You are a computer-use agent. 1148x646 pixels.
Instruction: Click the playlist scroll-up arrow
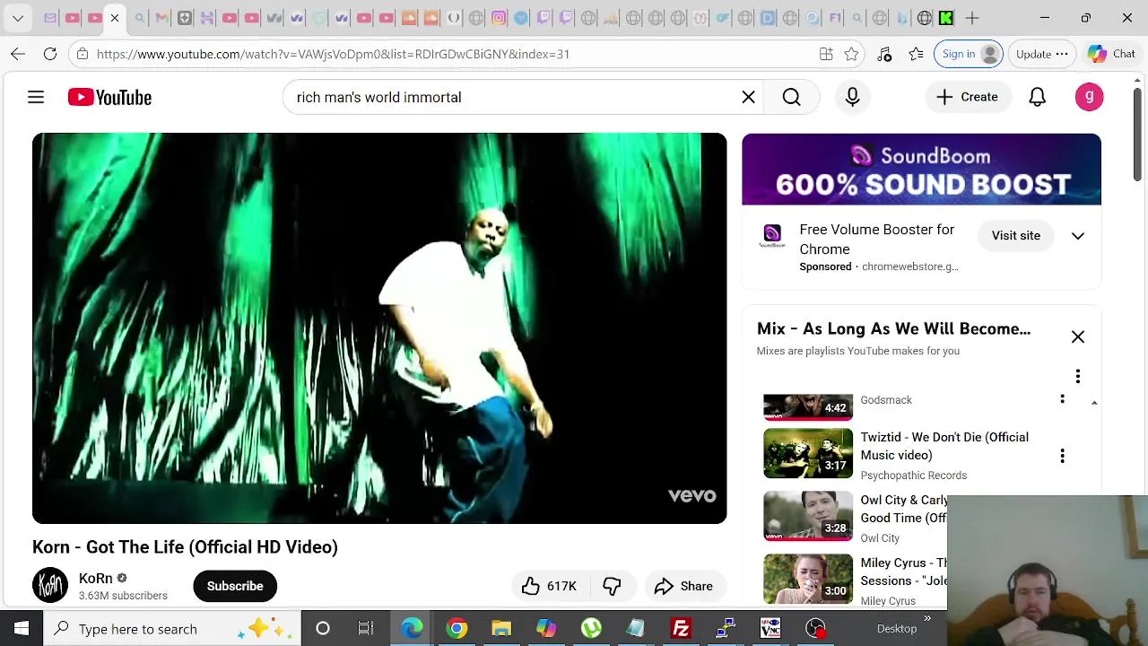tap(1094, 403)
